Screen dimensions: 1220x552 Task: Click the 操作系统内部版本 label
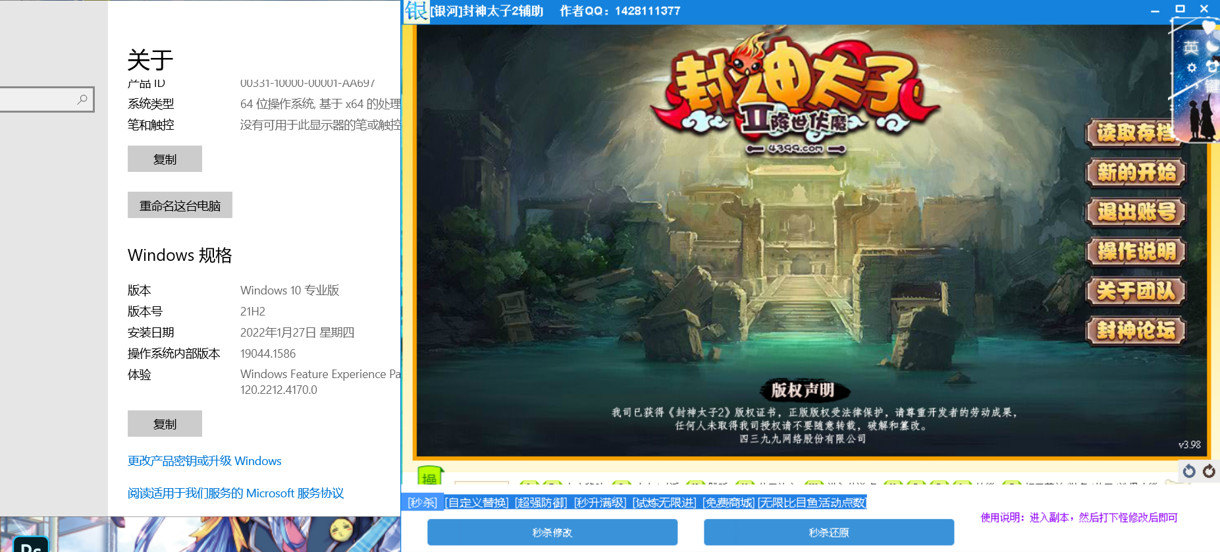[174, 354]
